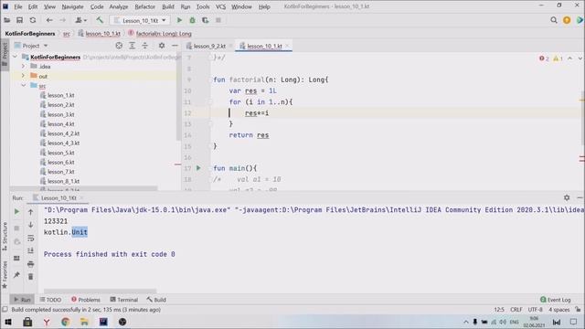The image size is (585, 329).
Task: Select lesson_8_1.kt in project tree
Action: click(x=63, y=181)
